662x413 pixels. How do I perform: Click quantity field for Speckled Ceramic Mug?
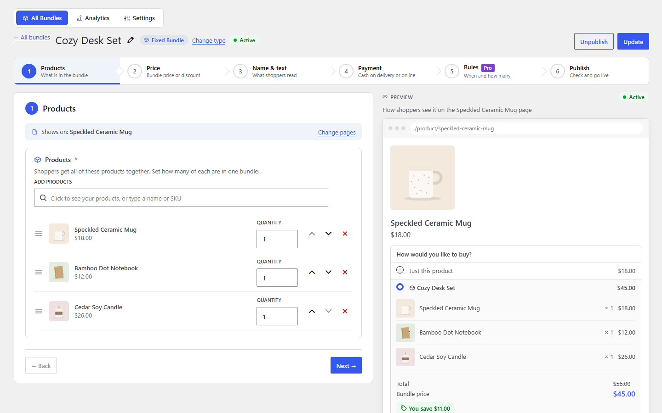(x=277, y=239)
